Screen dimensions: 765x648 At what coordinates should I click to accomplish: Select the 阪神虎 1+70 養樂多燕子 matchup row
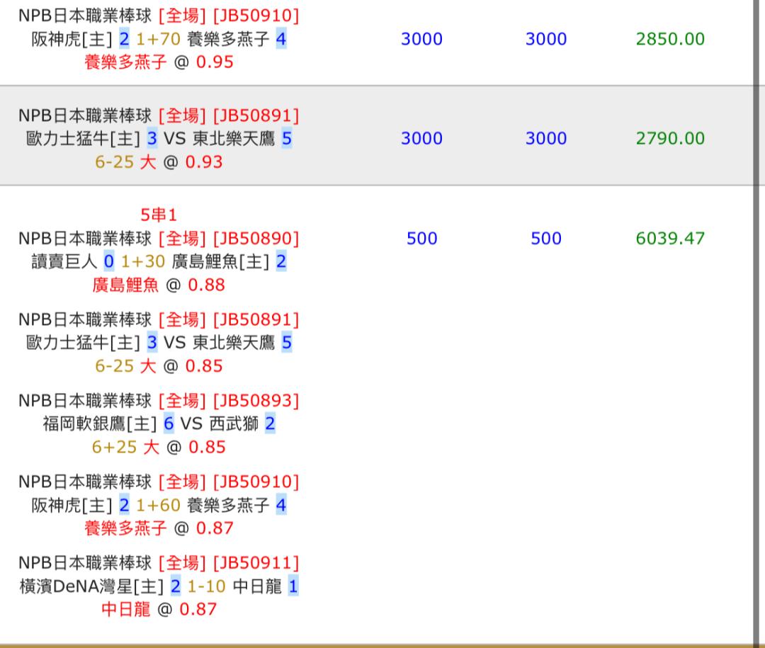pos(159,39)
